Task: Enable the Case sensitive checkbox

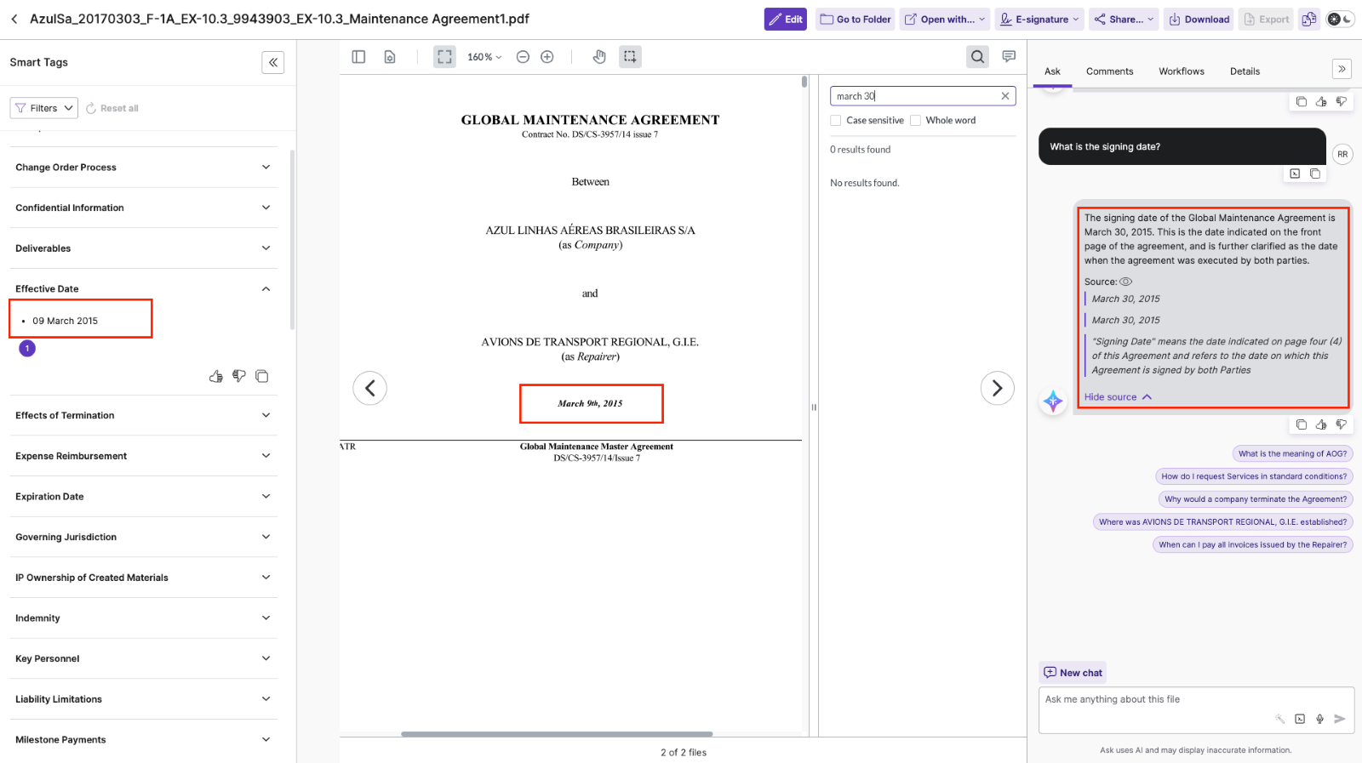Action: [836, 121]
